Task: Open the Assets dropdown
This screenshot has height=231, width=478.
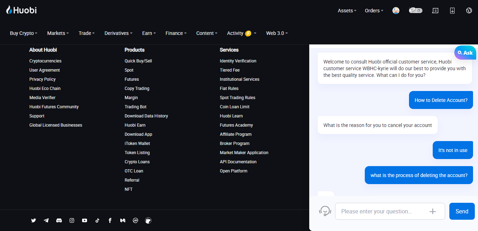Action: click(347, 11)
